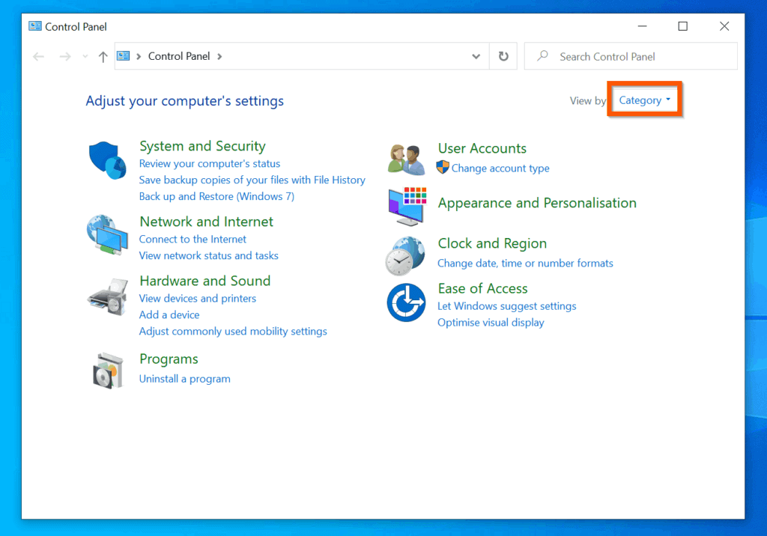
Task: Maximize the Control Panel window
Action: point(683,26)
